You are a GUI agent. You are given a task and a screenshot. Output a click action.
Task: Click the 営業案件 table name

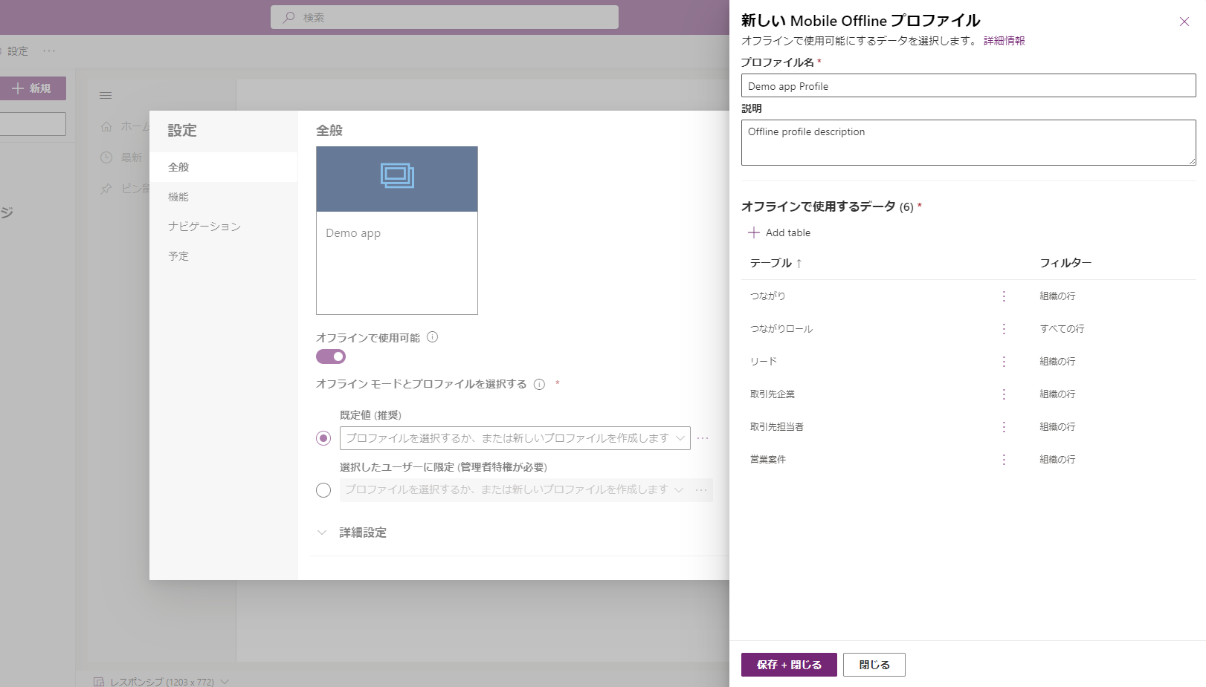[768, 460]
